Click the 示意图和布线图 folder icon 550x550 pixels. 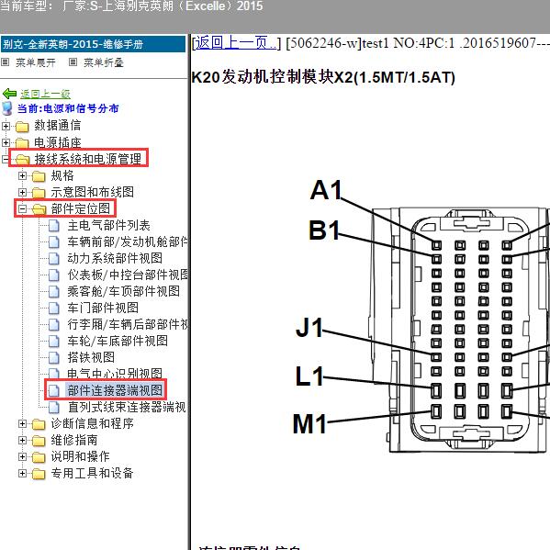pyautogui.click(x=39, y=193)
